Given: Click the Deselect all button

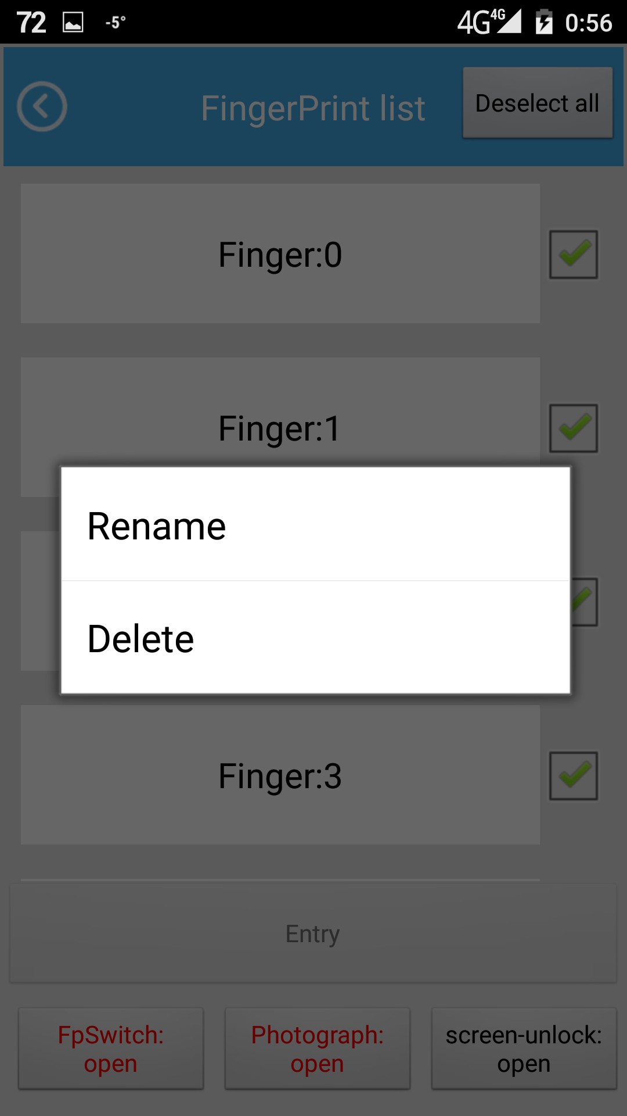Looking at the screenshot, I should pyautogui.click(x=538, y=103).
